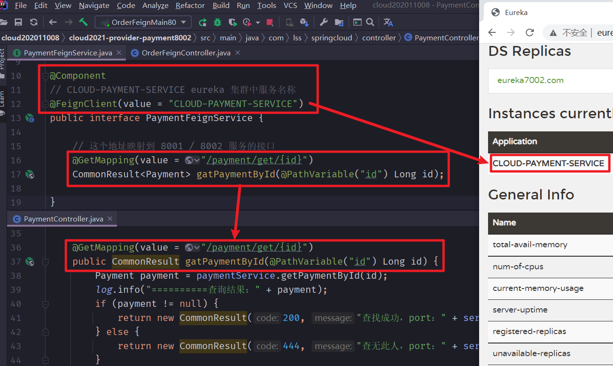The width and height of the screenshot is (613, 366).
Task: Open the URL globe dropdown on line 36
Action: tap(193, 247)
